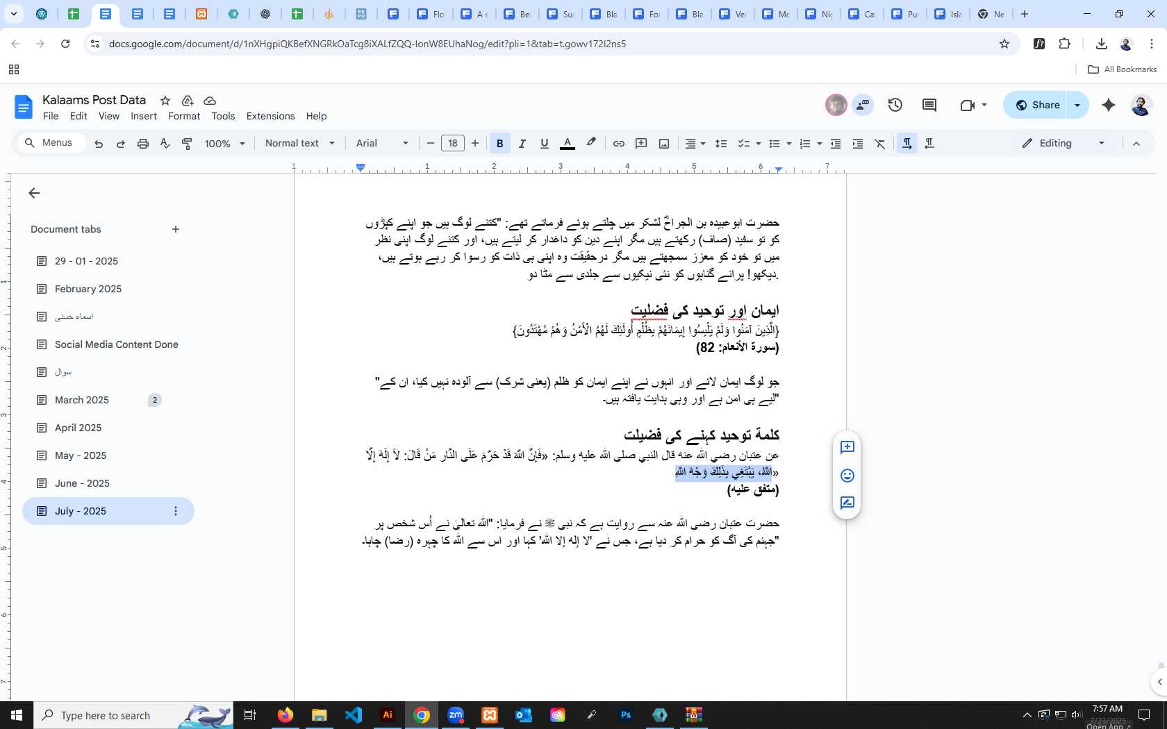This screenshot has width=1167, height=729.
Task: Click the Decrease indent icon
Action: pos(836,144)
